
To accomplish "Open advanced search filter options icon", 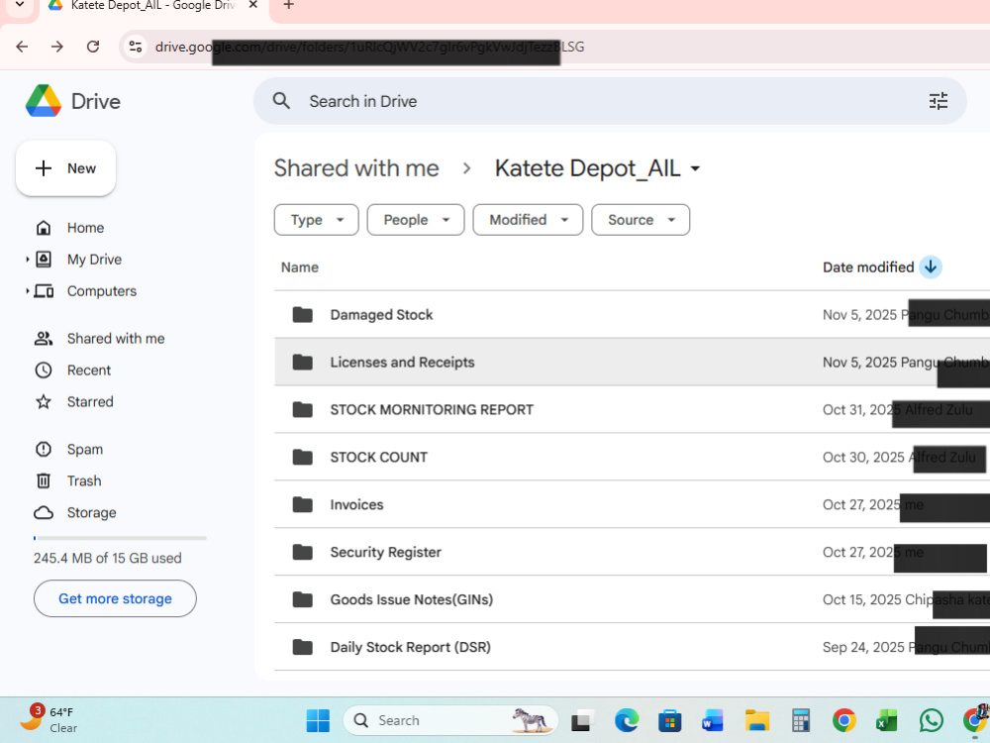I will pyautogui.click(x=939, y=101).
